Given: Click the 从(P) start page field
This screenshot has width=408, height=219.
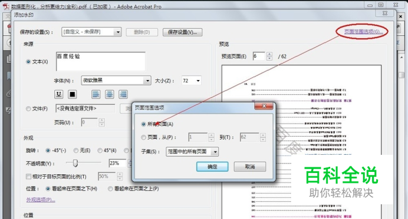Looking at the screenshot, I should 198,137.
